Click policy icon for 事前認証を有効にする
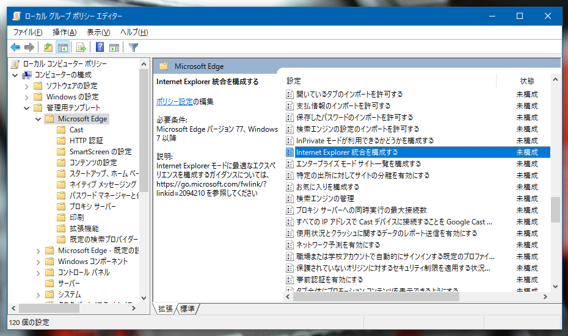This screenshot has width=568, height=336. coord(289,279)
